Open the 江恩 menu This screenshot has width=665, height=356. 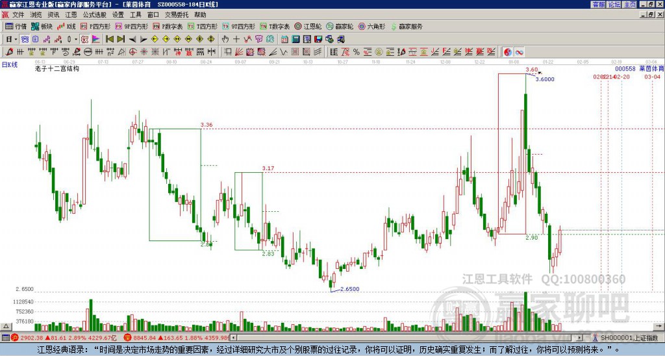pos(71,15)
